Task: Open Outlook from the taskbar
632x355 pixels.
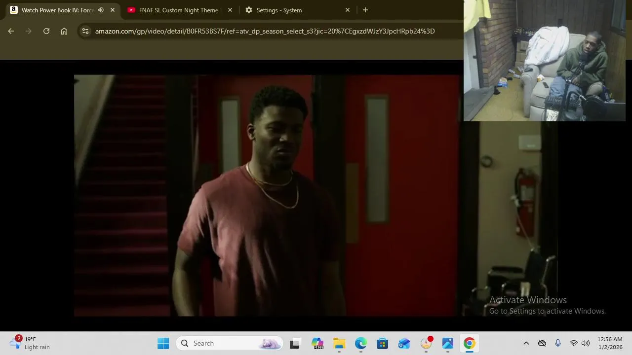Action: pos(404,343)
